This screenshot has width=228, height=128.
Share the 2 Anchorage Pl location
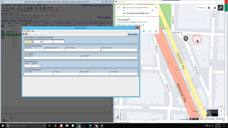tap(156, 31)
